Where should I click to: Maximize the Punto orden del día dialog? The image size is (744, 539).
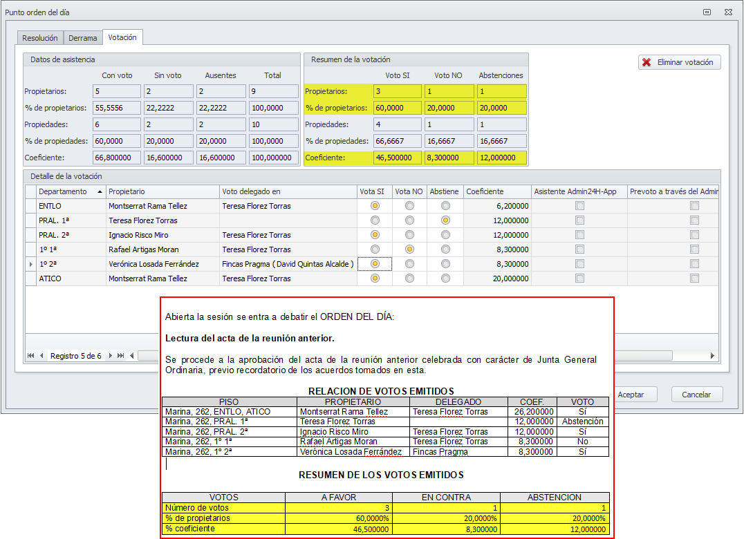coord(707,12)
